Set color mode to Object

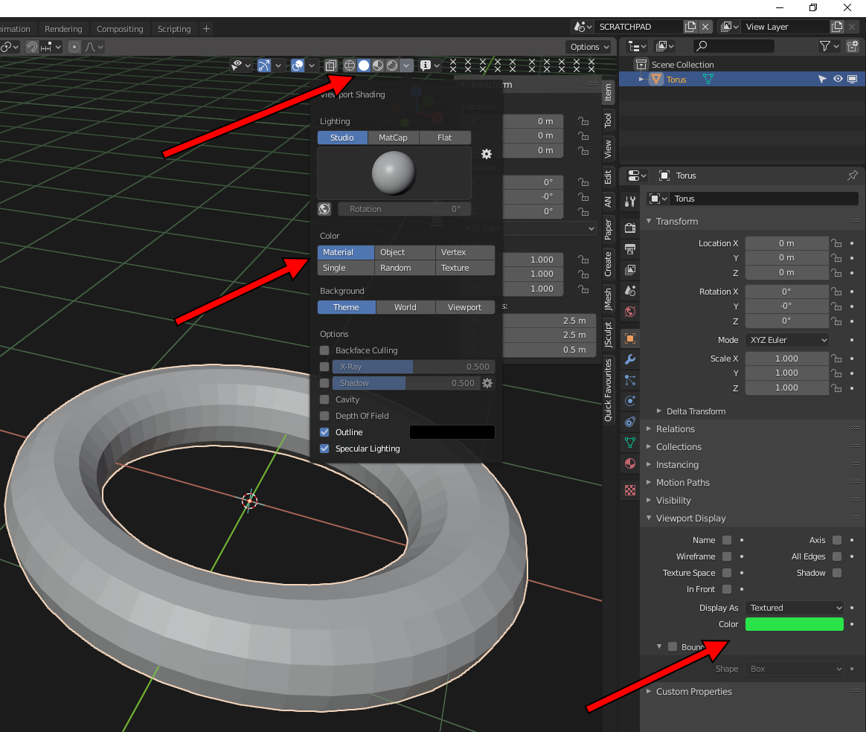coord(404,252)
